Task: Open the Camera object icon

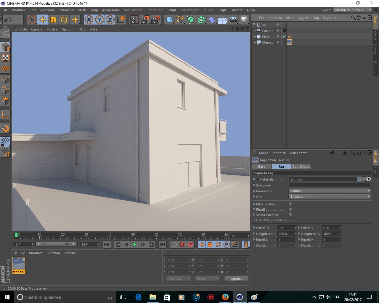Action: 233,20
